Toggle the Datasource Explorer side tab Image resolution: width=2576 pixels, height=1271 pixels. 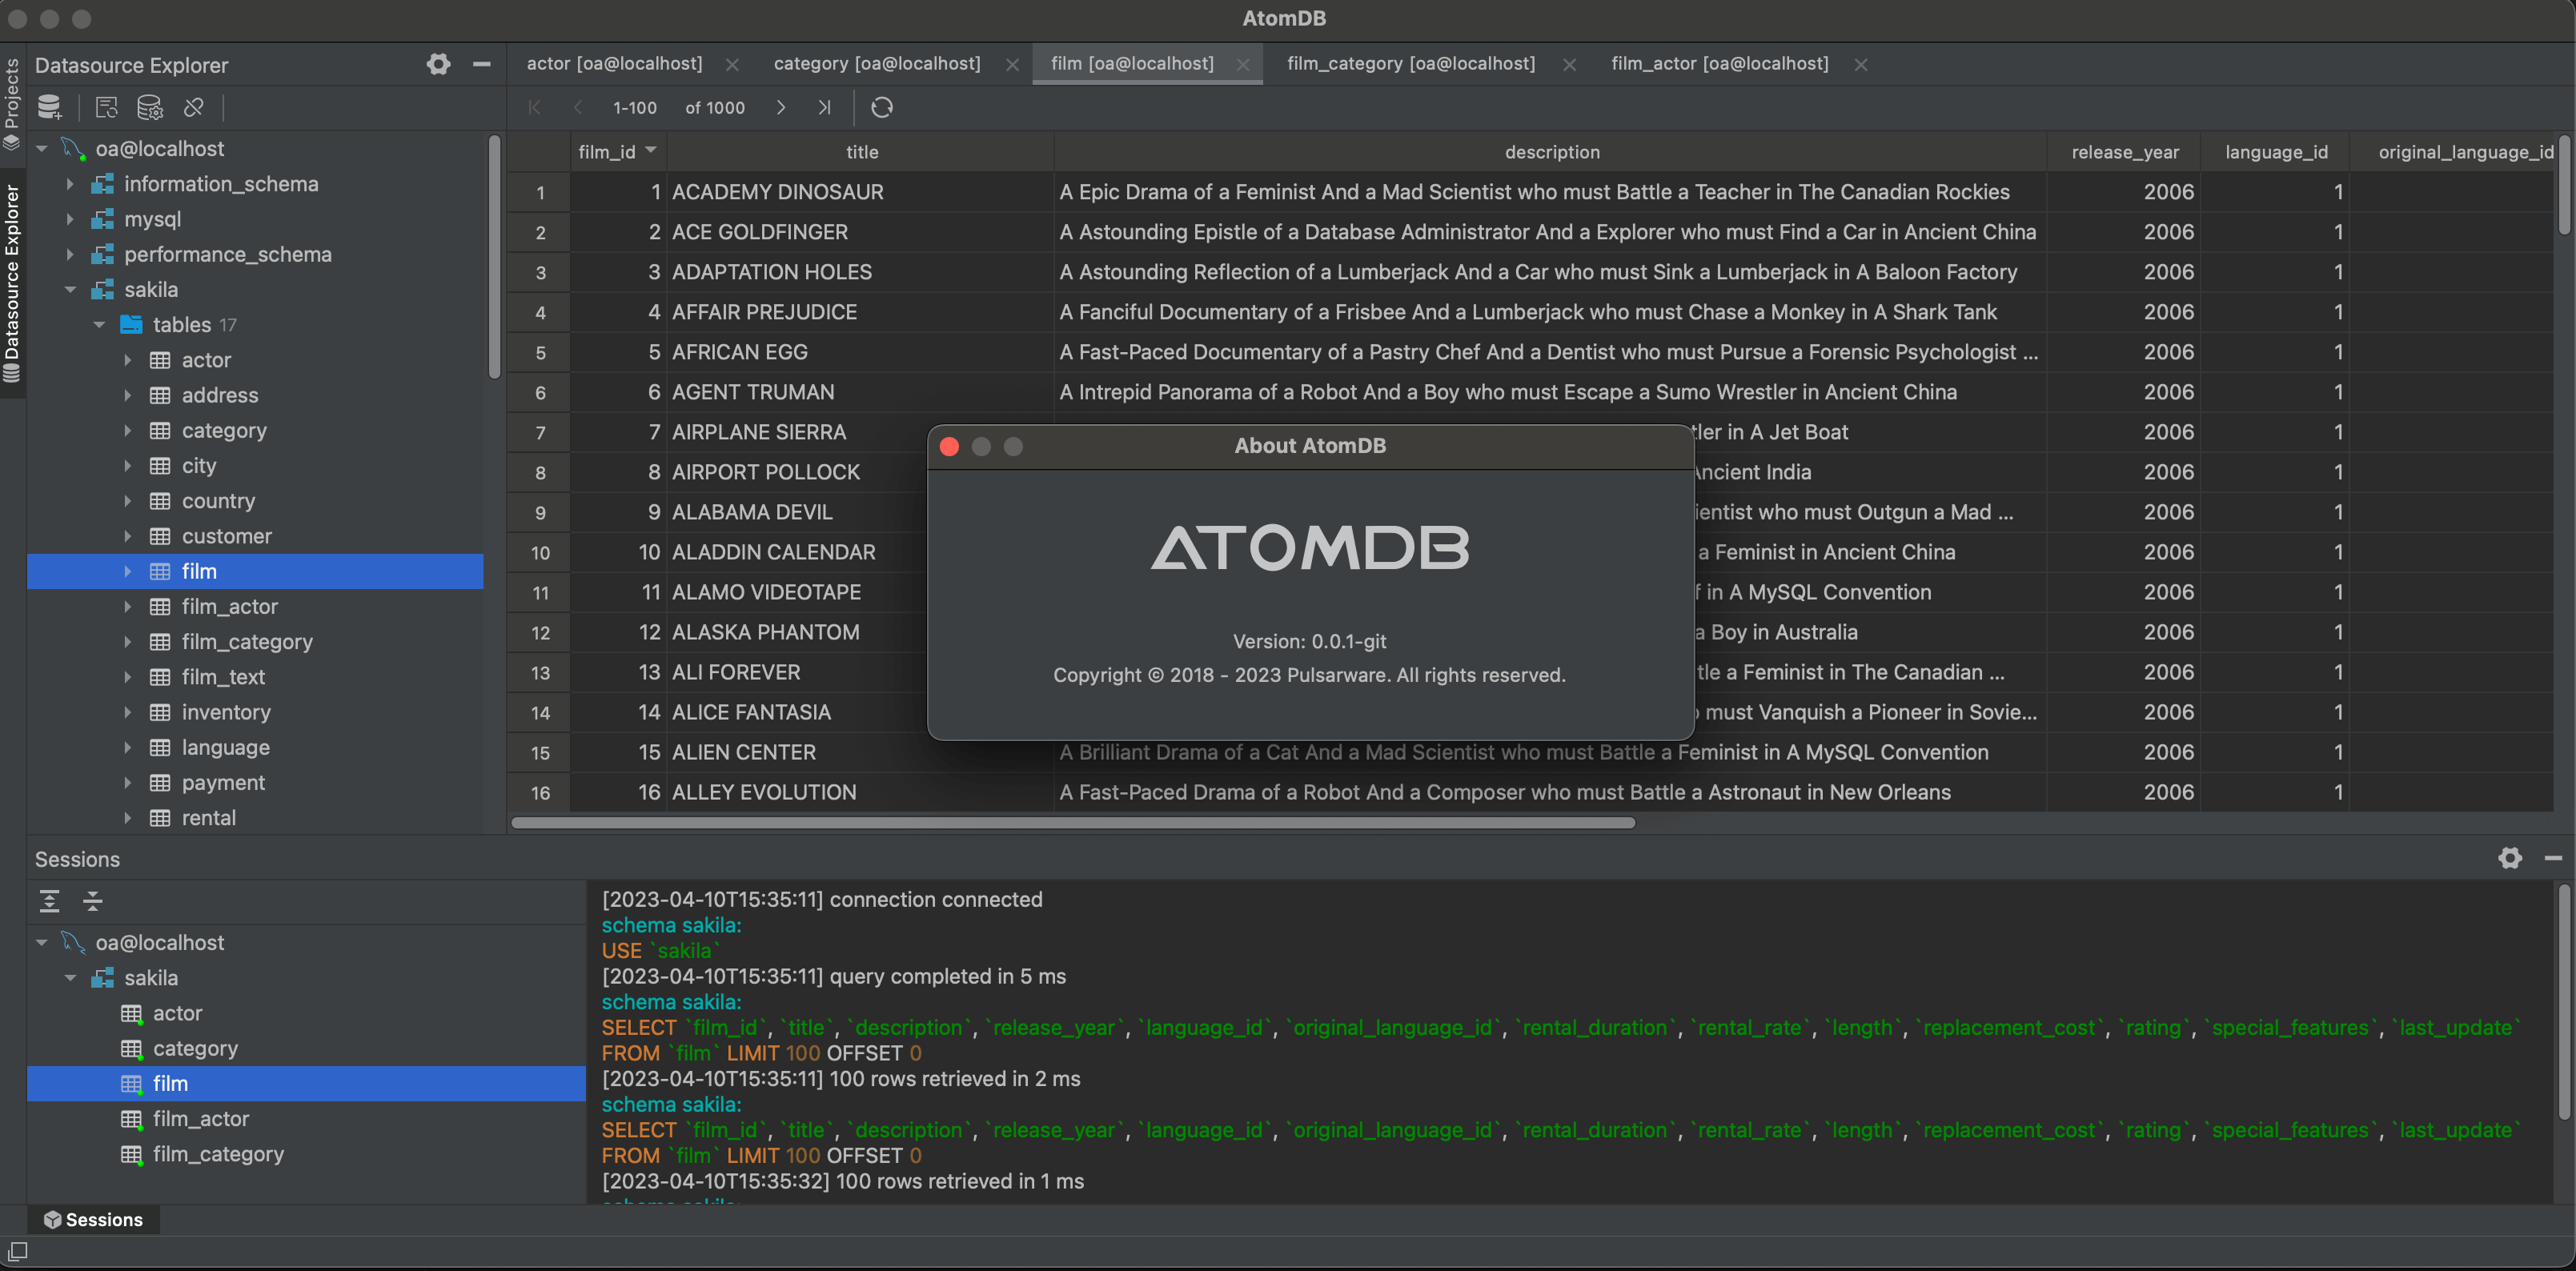[x=12, y=283]
